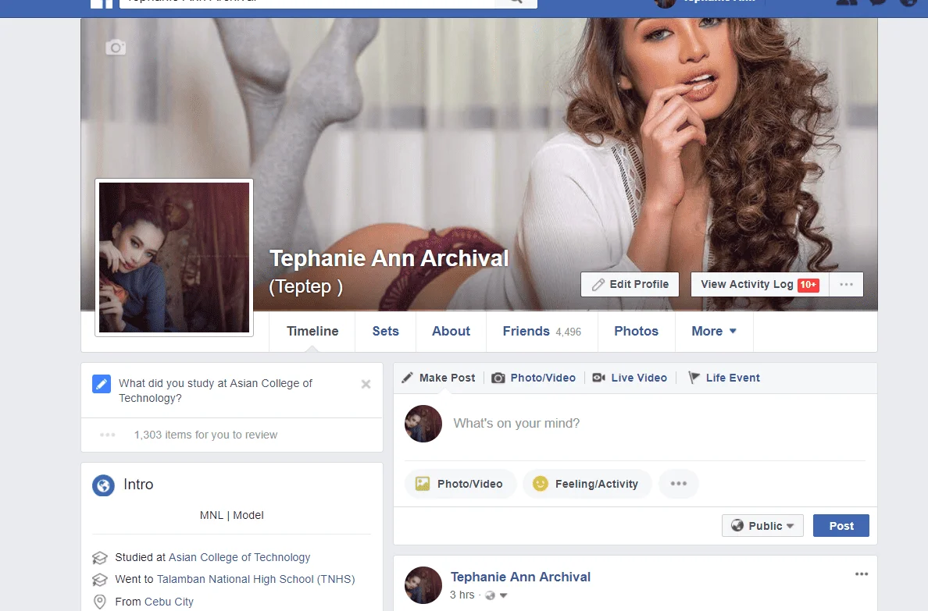Select Photo/Video in composer header

pyautogui.click(x=534, y=378)
